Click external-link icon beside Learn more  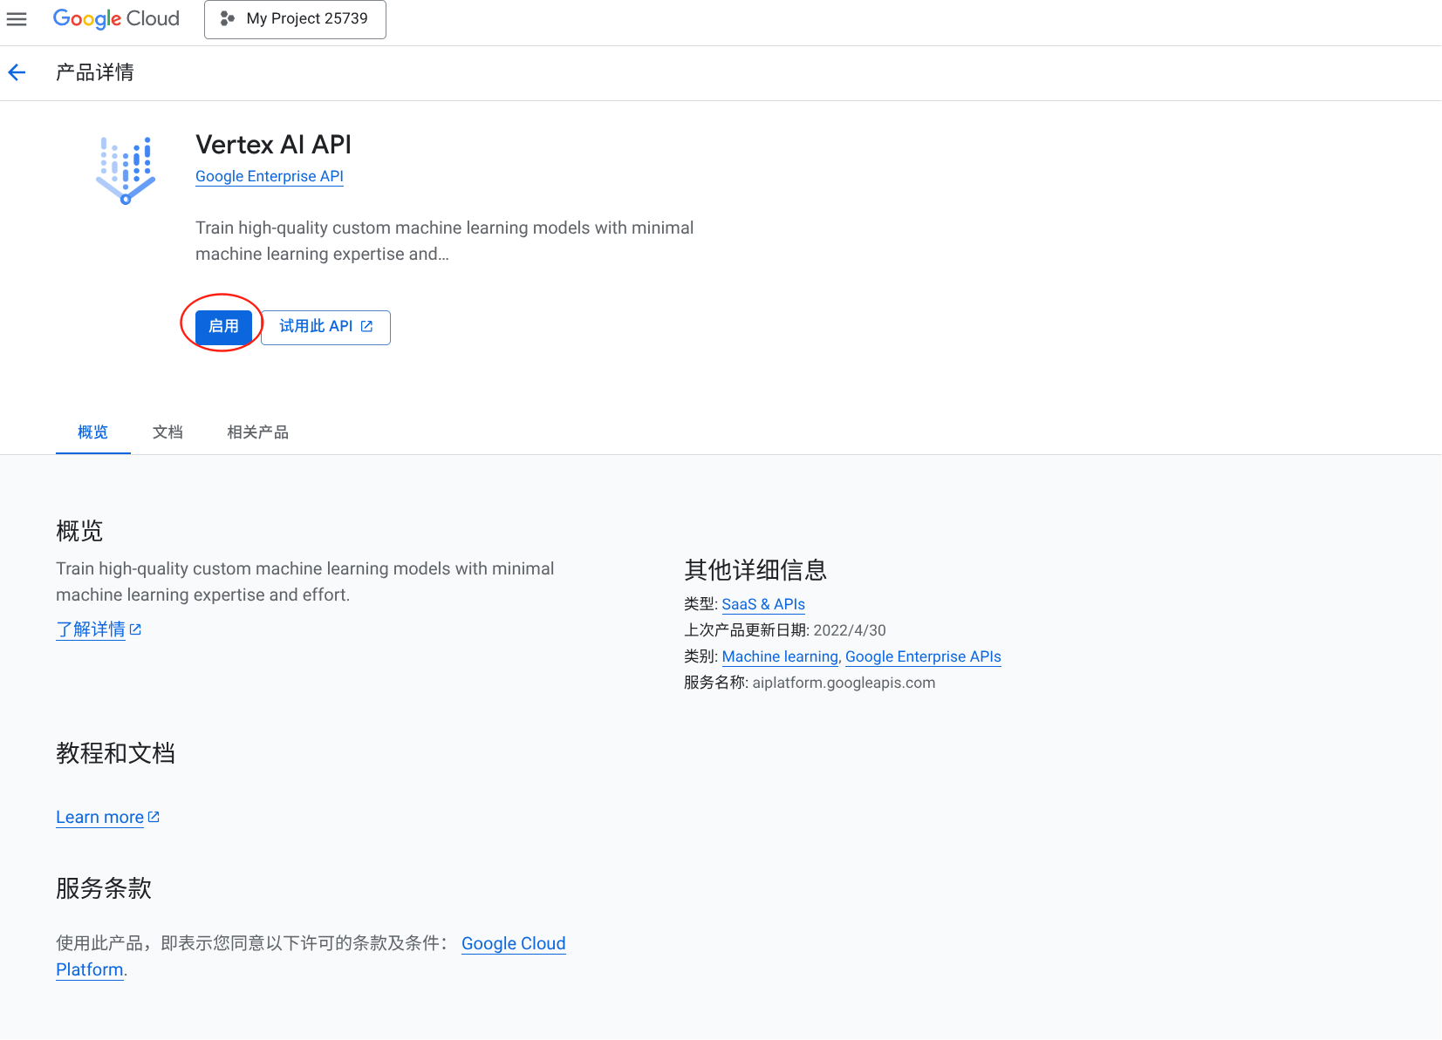tap(154, 817)
